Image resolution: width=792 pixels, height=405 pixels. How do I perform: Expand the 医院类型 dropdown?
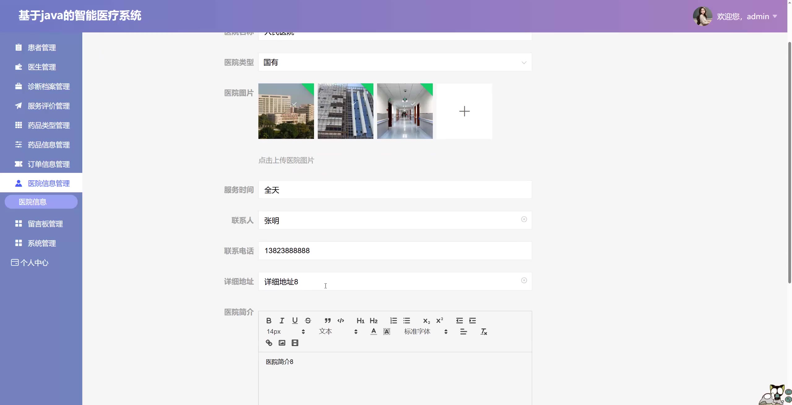pos(395,62)
